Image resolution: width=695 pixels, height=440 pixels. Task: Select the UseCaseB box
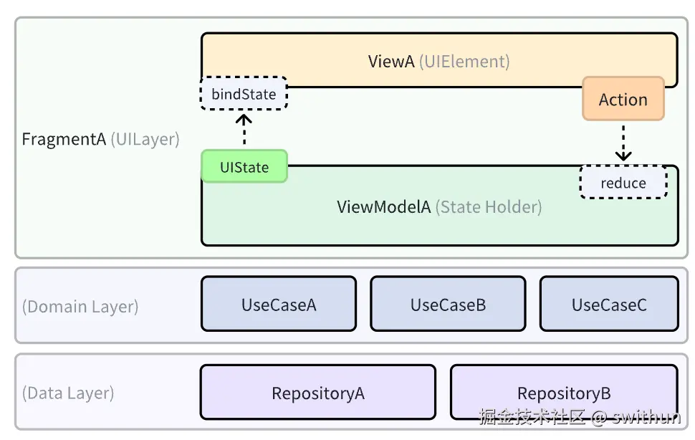448,305
